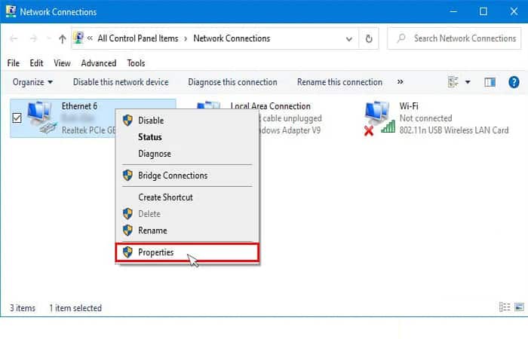
Task: Select the Ethernet 6 connection label
Action: pyautogui.click(x=79, y=106)
